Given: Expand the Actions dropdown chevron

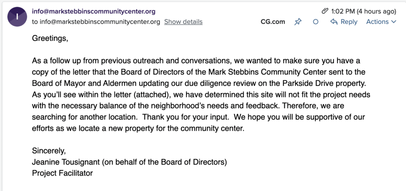Looking at the screenshot, I should pos(394,22).
